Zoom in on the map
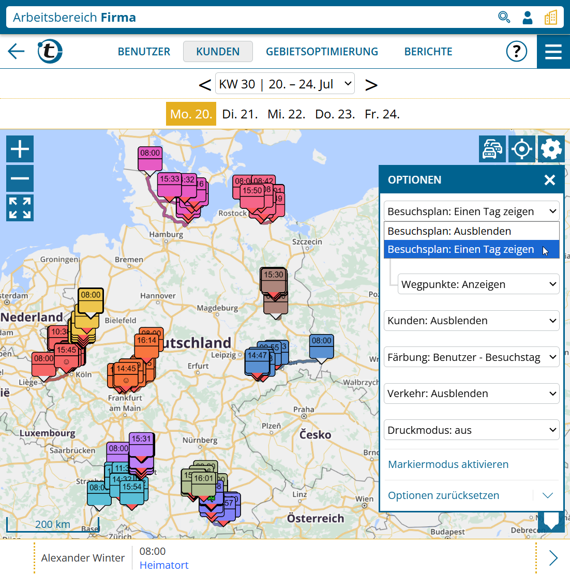Screen dimensions: 570x575 click(x=20, y=149)
